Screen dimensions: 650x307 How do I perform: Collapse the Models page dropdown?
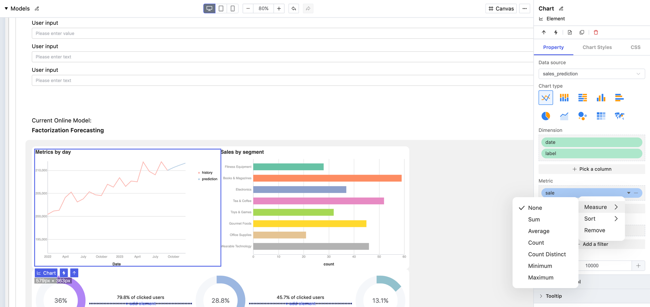6,8
